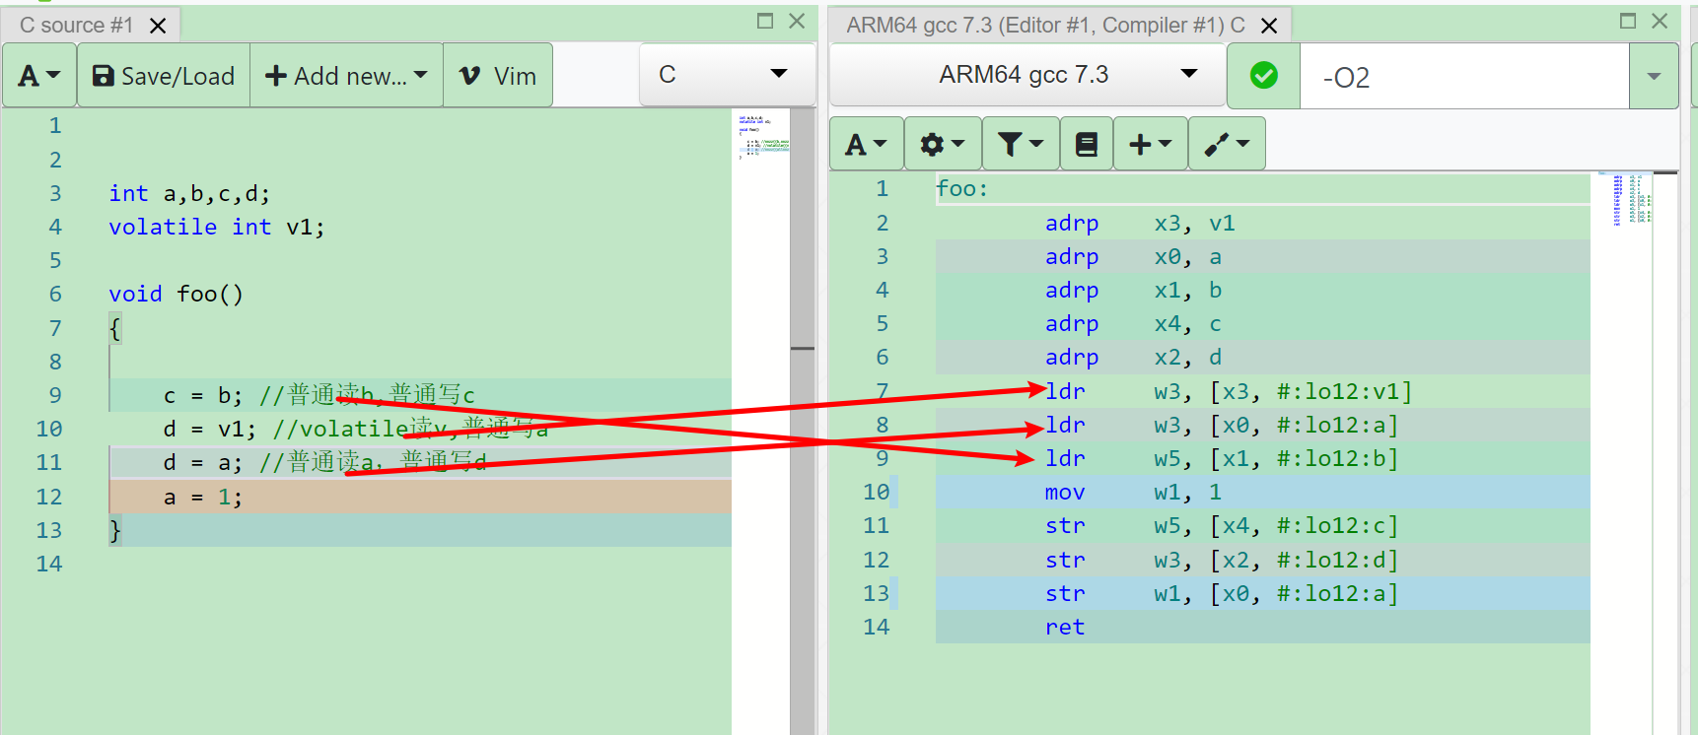This screenshot has width=1698, height=735.
Task: Click the 'int a,b,c,d;' source line
Action: (189, 193)
